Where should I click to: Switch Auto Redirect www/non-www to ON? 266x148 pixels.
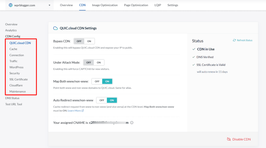click(x=112, y=100)
